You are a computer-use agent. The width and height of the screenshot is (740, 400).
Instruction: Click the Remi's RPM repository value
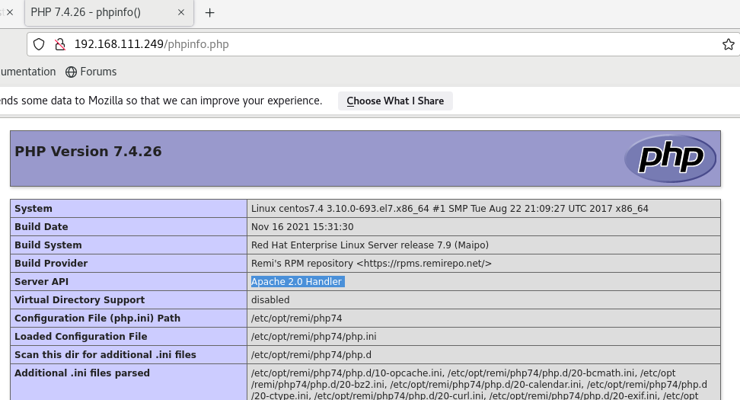tap(372, 264)
